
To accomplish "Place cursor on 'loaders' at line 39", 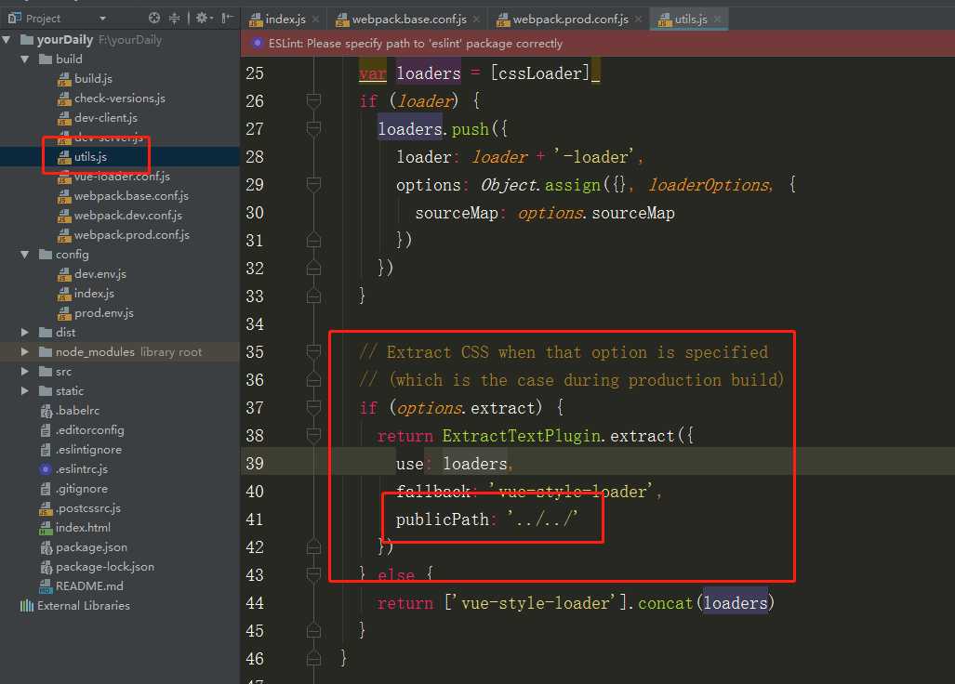I will (x=474, y=464).
